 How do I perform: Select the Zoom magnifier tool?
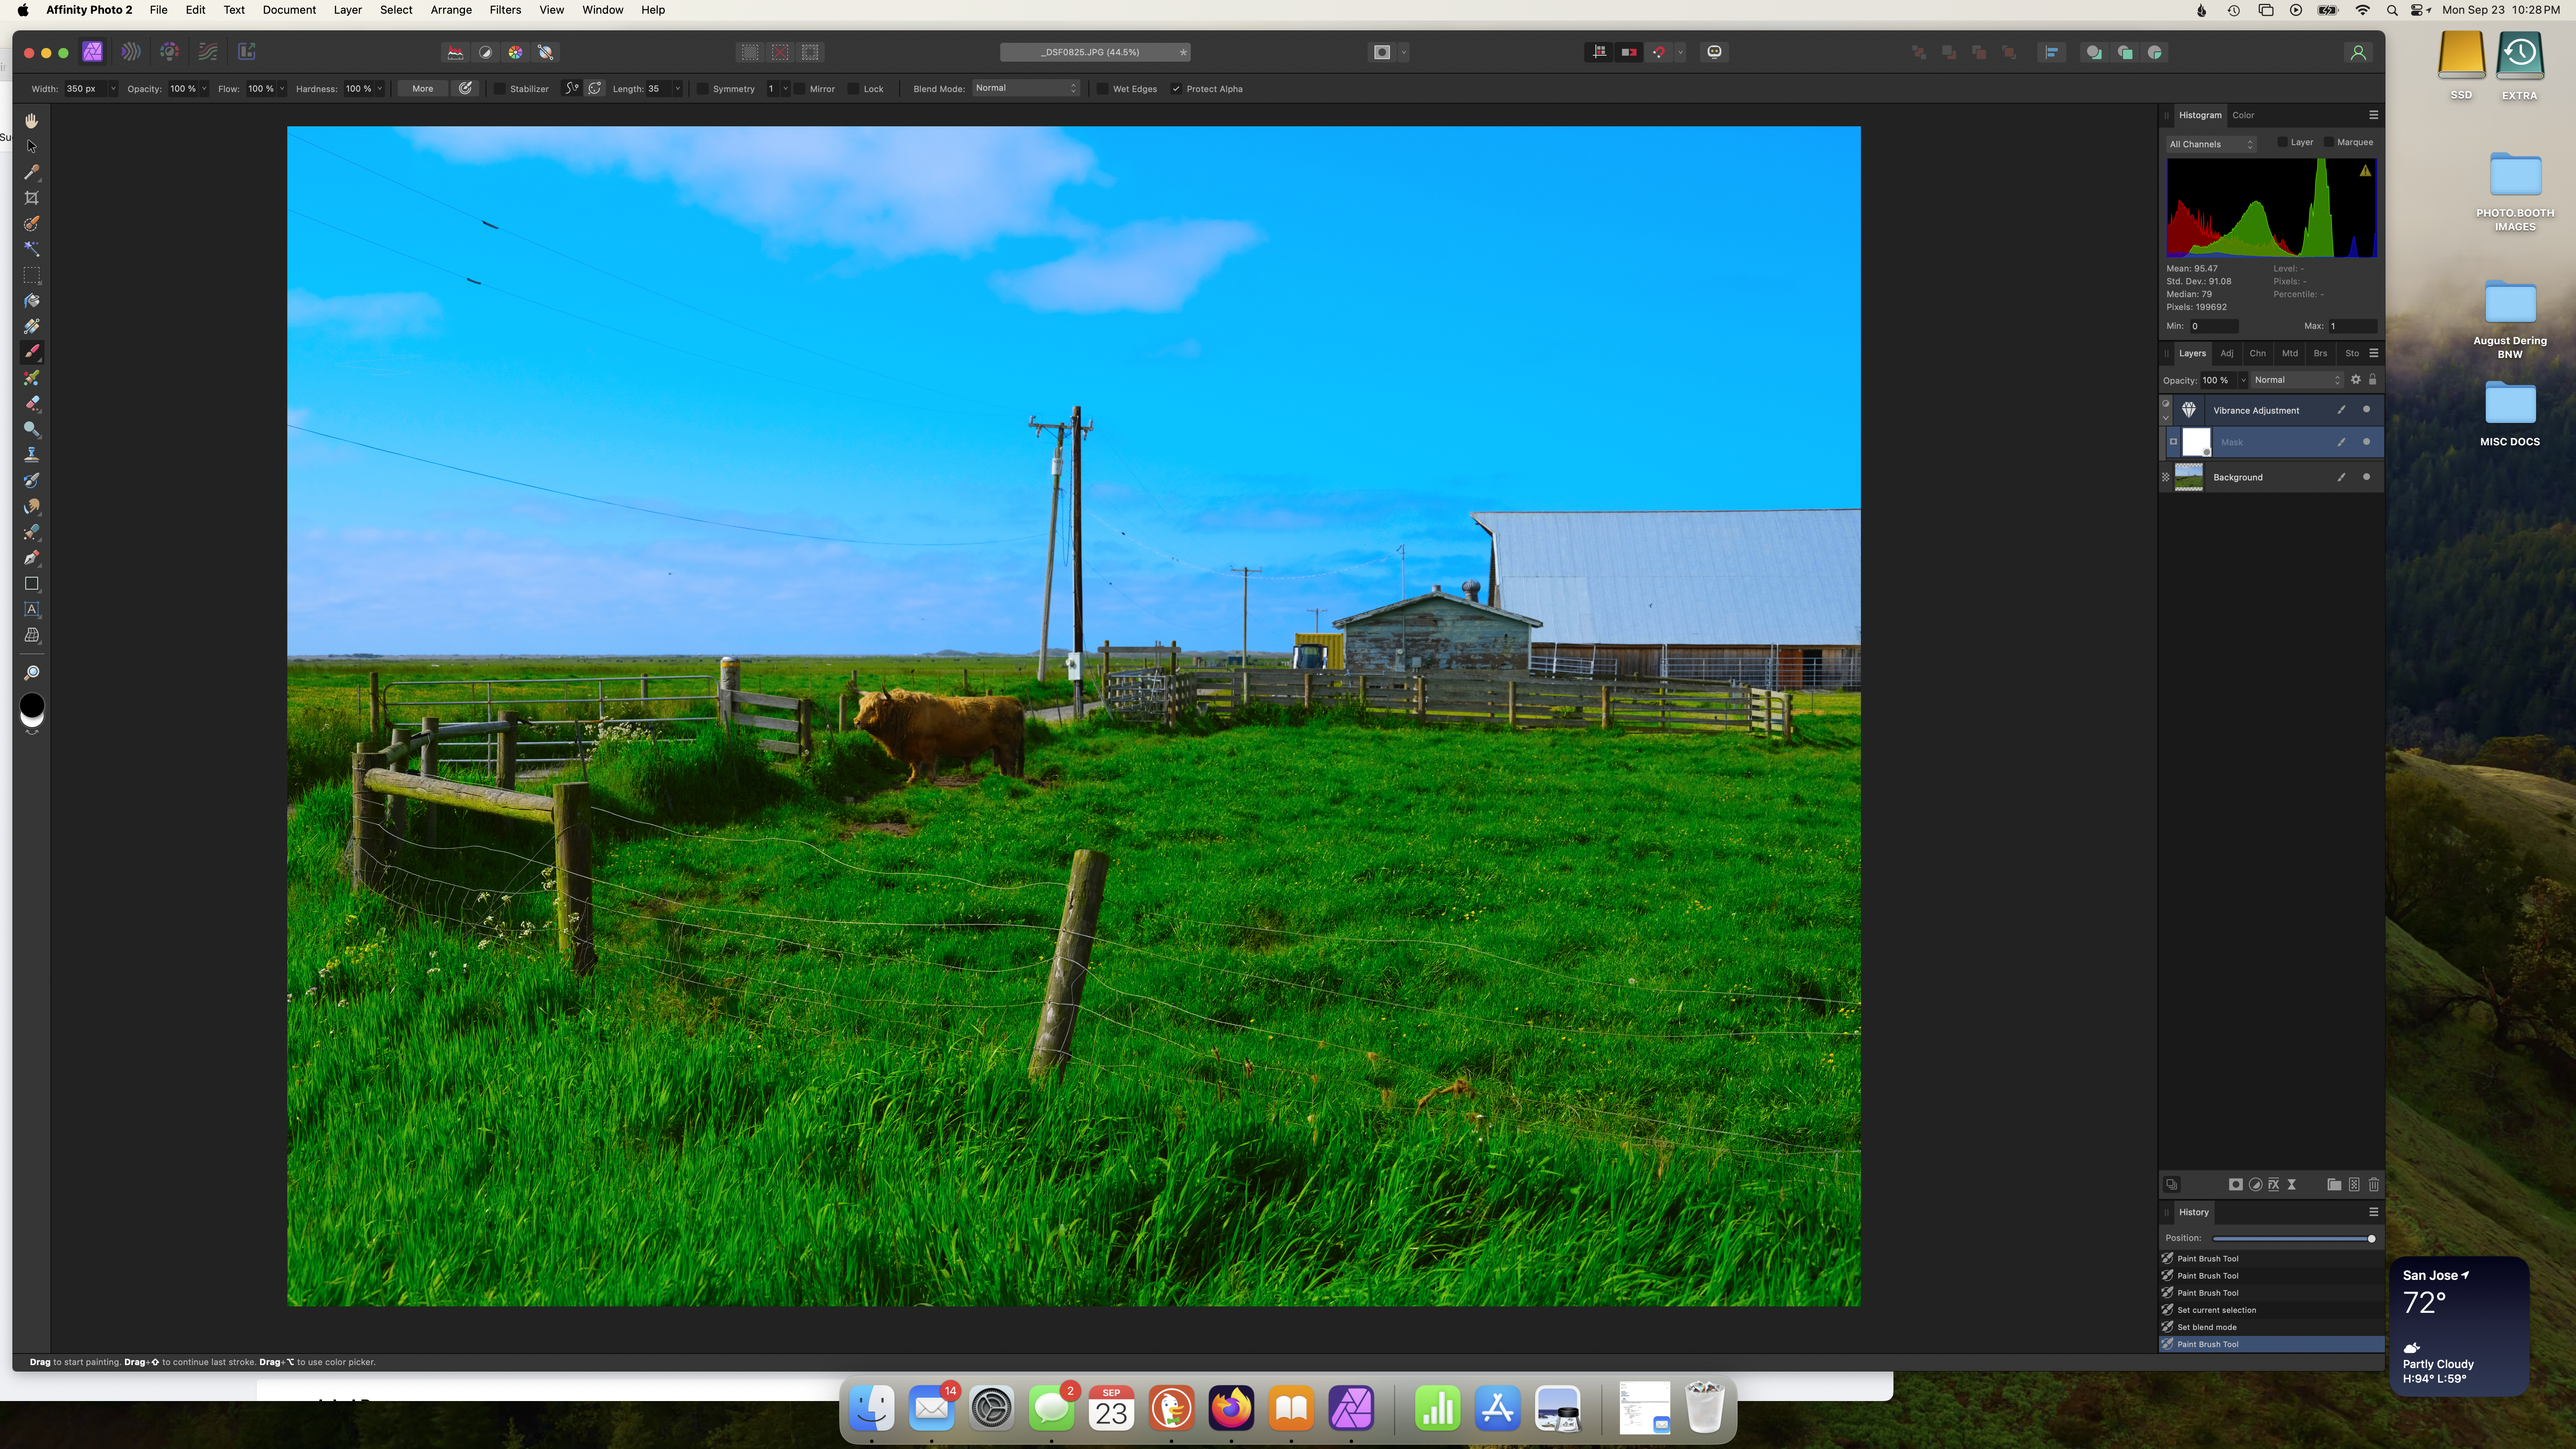pos(32,673)
